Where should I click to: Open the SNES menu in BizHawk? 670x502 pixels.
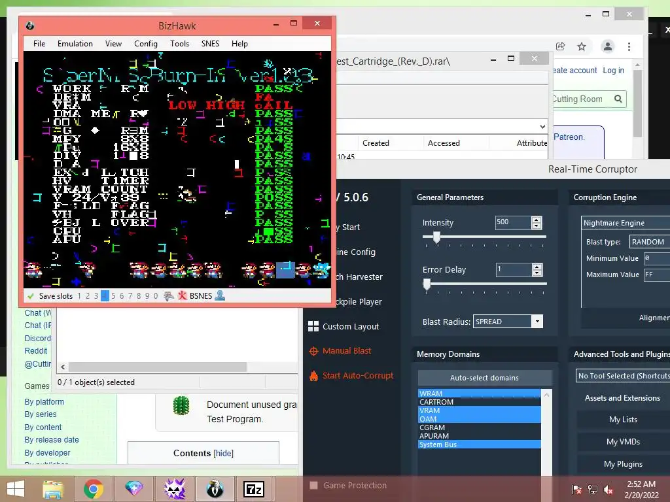tap(210, 44)
